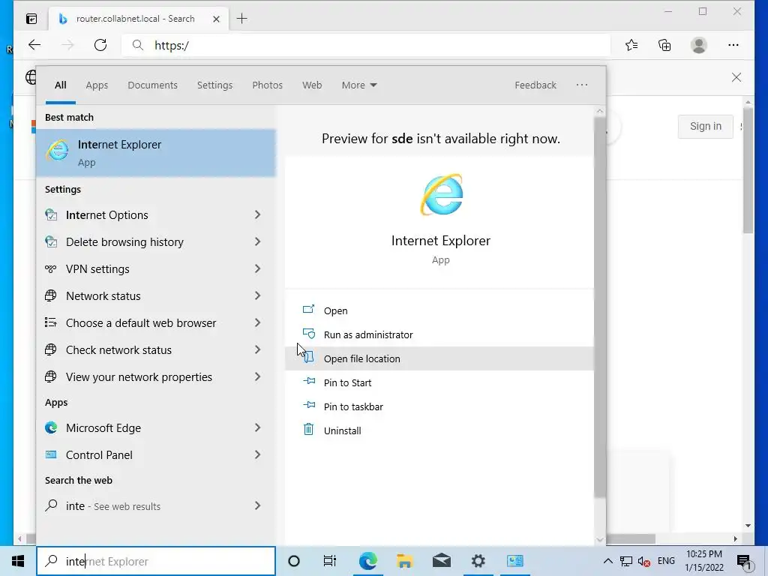Click the Sign in button in Edge
Screen dimensions: 768x576
point(705,126)
